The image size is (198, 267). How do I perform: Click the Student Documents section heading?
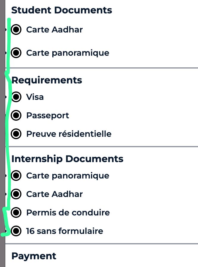click(x=62, y=10)
